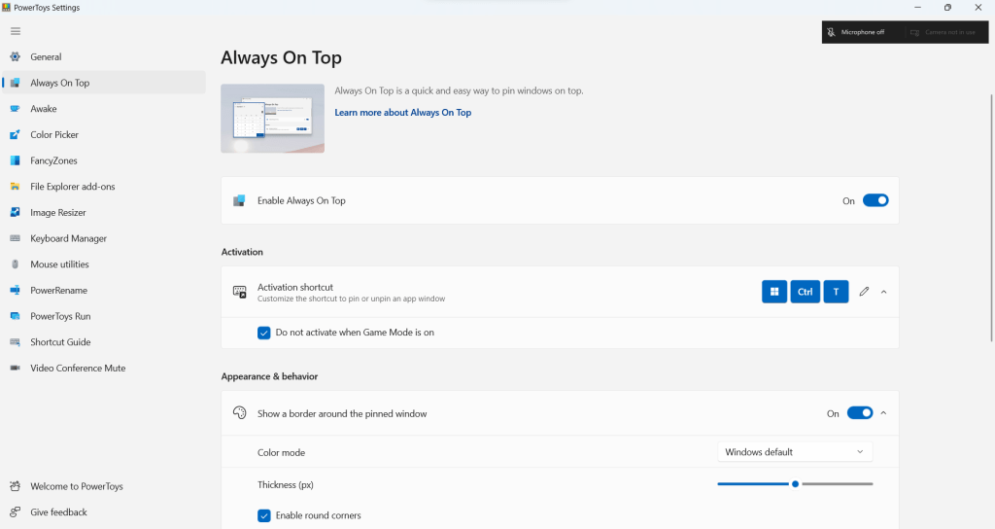
Task: Open Give feedback
Action: (104, 511)
